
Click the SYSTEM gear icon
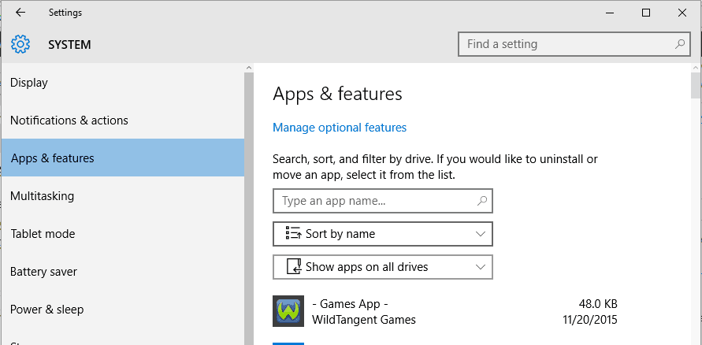(x=20, y=44)
